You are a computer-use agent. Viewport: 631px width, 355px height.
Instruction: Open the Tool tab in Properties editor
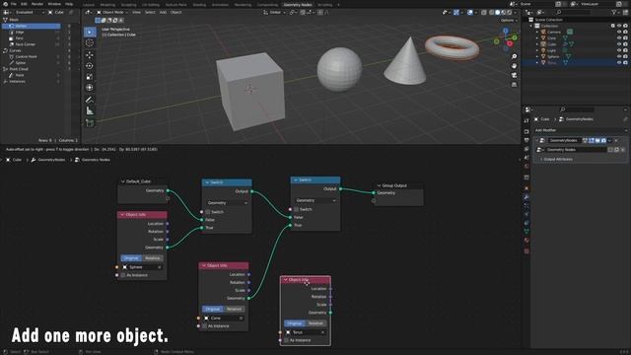coord(526,120)
